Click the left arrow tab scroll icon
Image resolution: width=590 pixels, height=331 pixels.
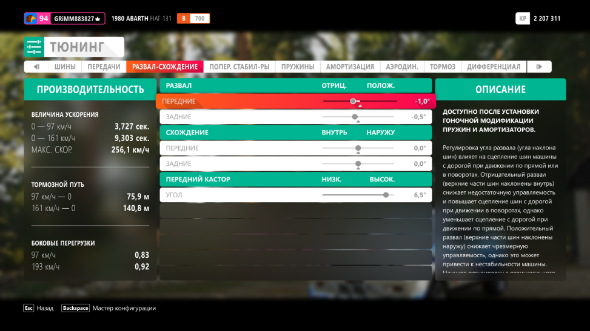pos(36,67)
